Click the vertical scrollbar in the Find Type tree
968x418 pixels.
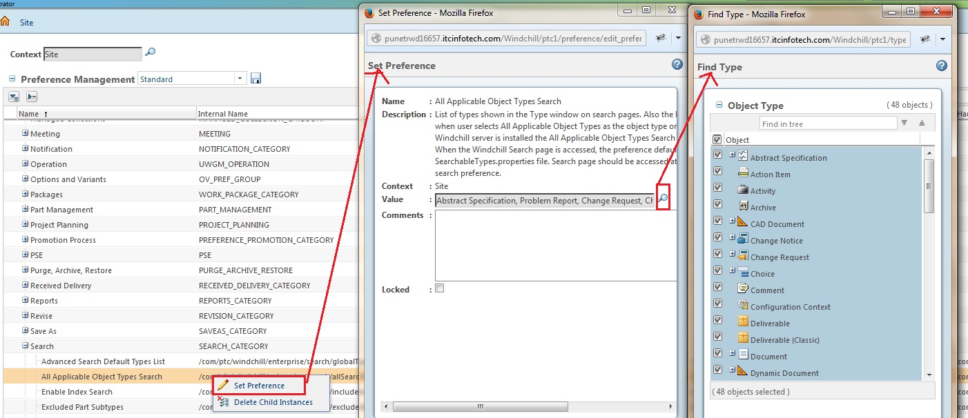929,186
